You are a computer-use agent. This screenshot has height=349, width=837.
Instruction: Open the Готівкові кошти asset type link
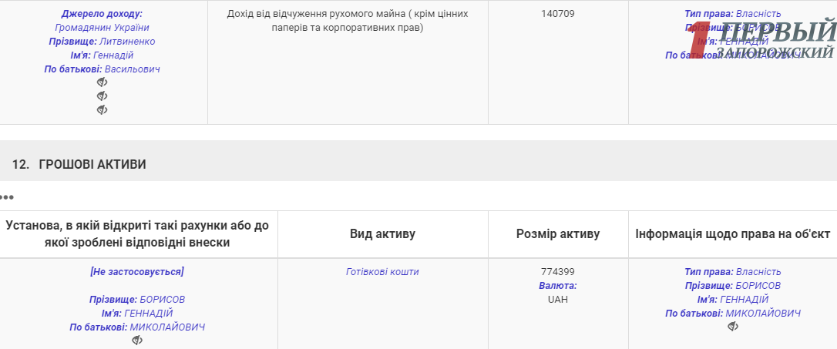[x=382, y=272]
